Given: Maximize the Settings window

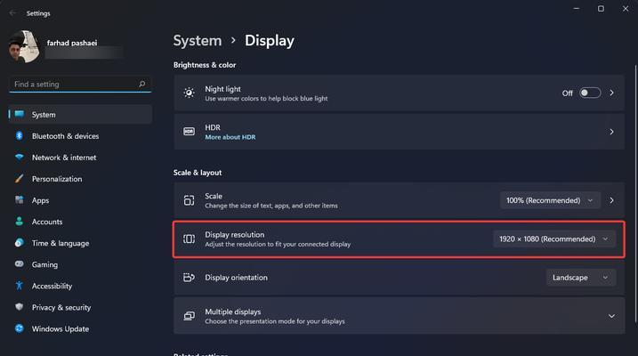Looking at the screenshot, I should pyautogui.click(x=601, y=9).
